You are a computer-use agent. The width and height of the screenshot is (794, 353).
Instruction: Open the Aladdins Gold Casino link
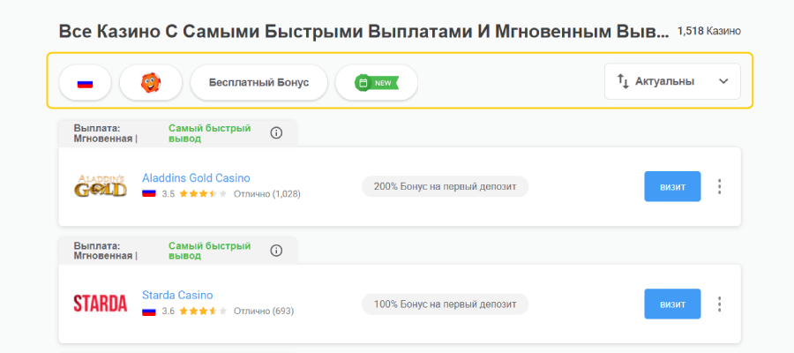click(x=196, y=177)
